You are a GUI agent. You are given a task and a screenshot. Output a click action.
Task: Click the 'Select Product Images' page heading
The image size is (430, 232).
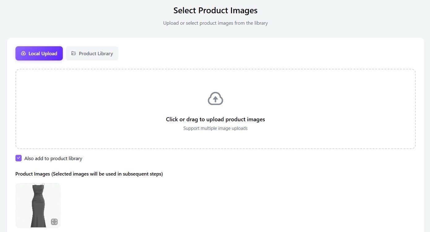pos(215,10)
